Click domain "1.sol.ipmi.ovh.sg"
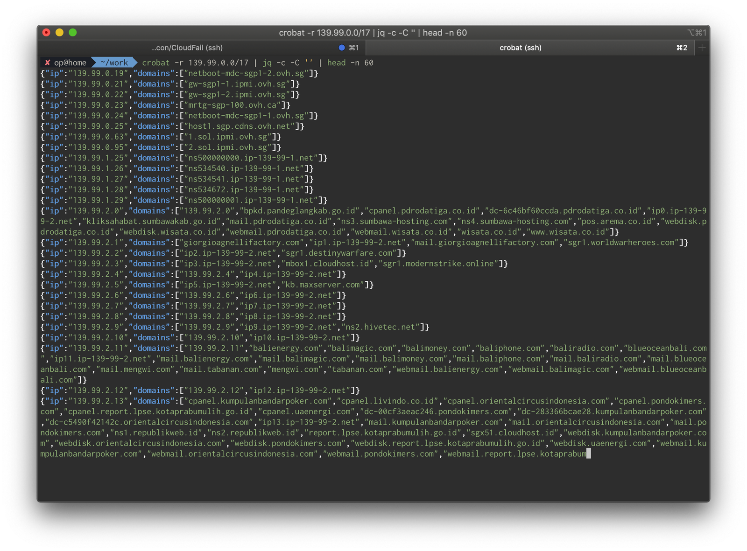Viewport: 747px width, 551px height. coord(230,137)
